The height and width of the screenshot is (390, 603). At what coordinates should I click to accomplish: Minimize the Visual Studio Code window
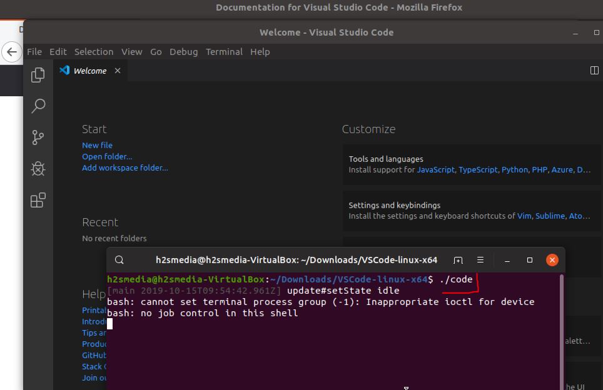coord(575,33)
